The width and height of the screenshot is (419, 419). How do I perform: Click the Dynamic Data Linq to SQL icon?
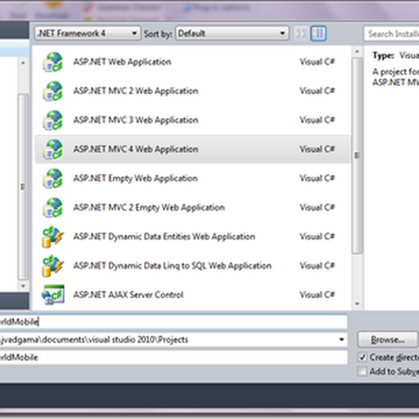tap(53, 266)
